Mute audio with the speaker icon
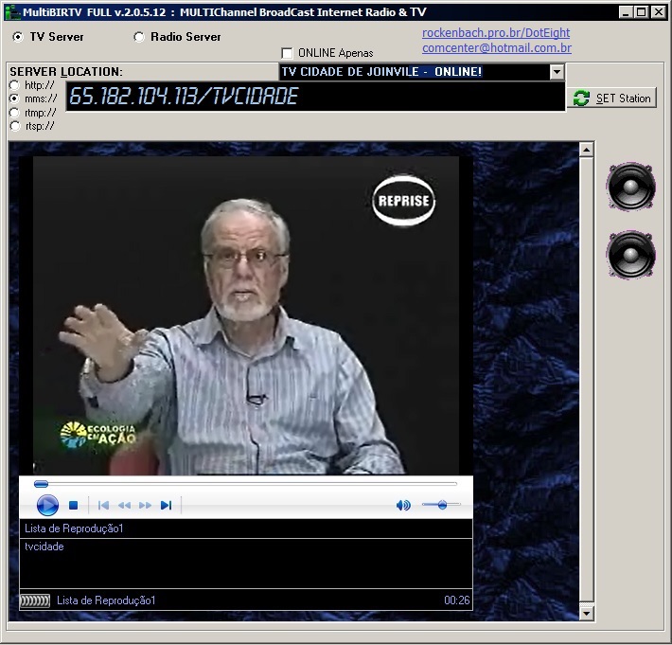The height and width of the screenshot is (645, 672). pos(403,506)
